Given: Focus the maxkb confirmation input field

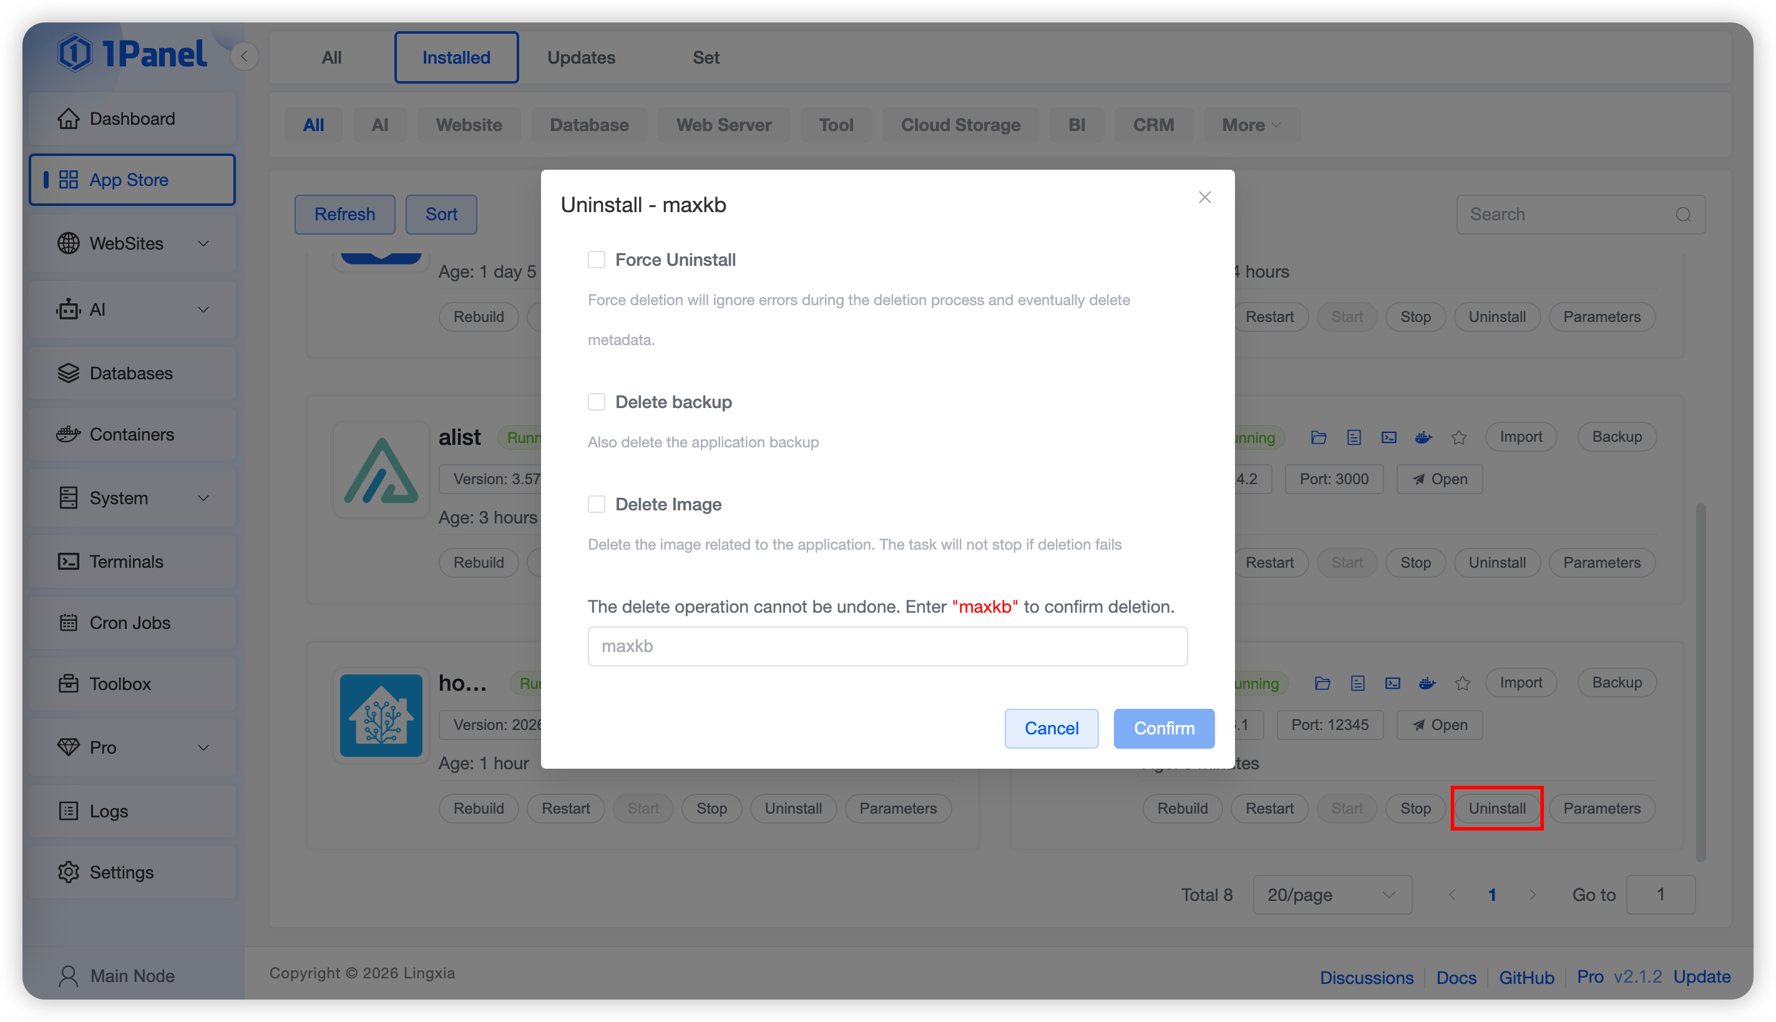Looking at the screenshot, I should pyautogui.click(x=887, y=646).
